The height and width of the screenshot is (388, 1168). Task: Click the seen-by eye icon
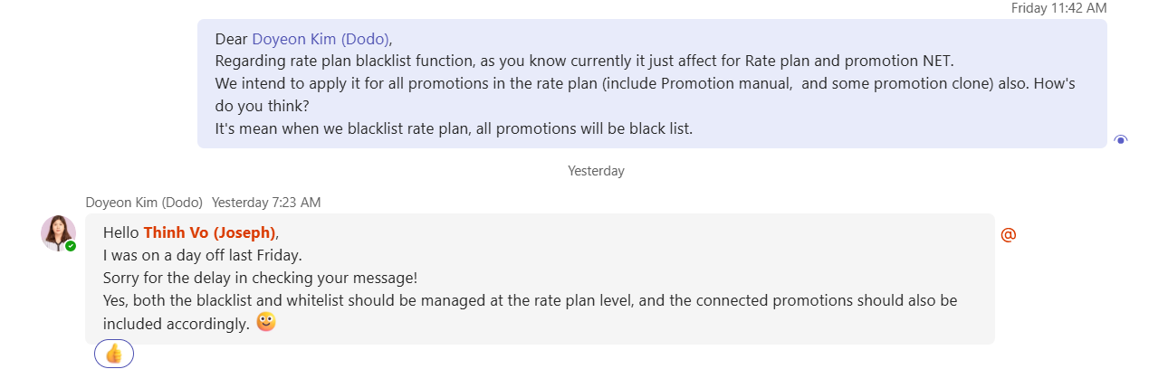point(1121,139)
